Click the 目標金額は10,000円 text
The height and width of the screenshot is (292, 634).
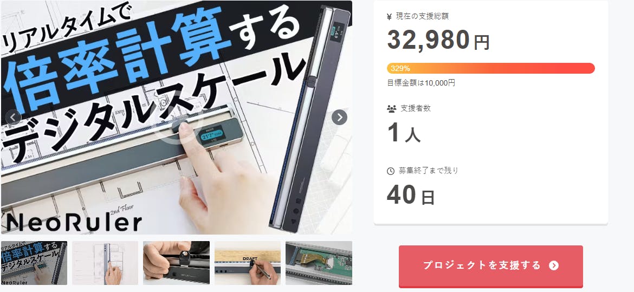[x=421, y=83]
